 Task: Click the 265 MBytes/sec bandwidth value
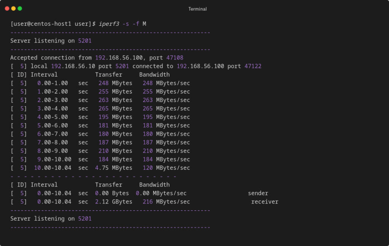(166, 108)
